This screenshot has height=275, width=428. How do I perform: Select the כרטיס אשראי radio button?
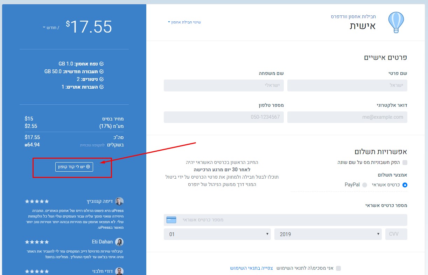click(x=405, y=185)
